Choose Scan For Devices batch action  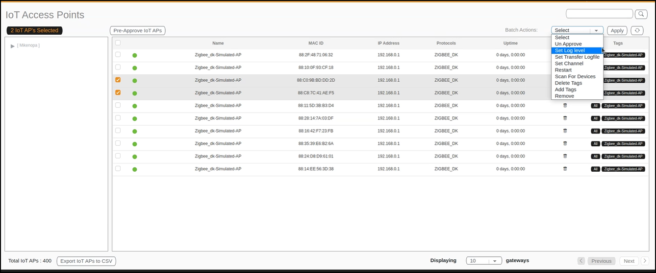577,76
